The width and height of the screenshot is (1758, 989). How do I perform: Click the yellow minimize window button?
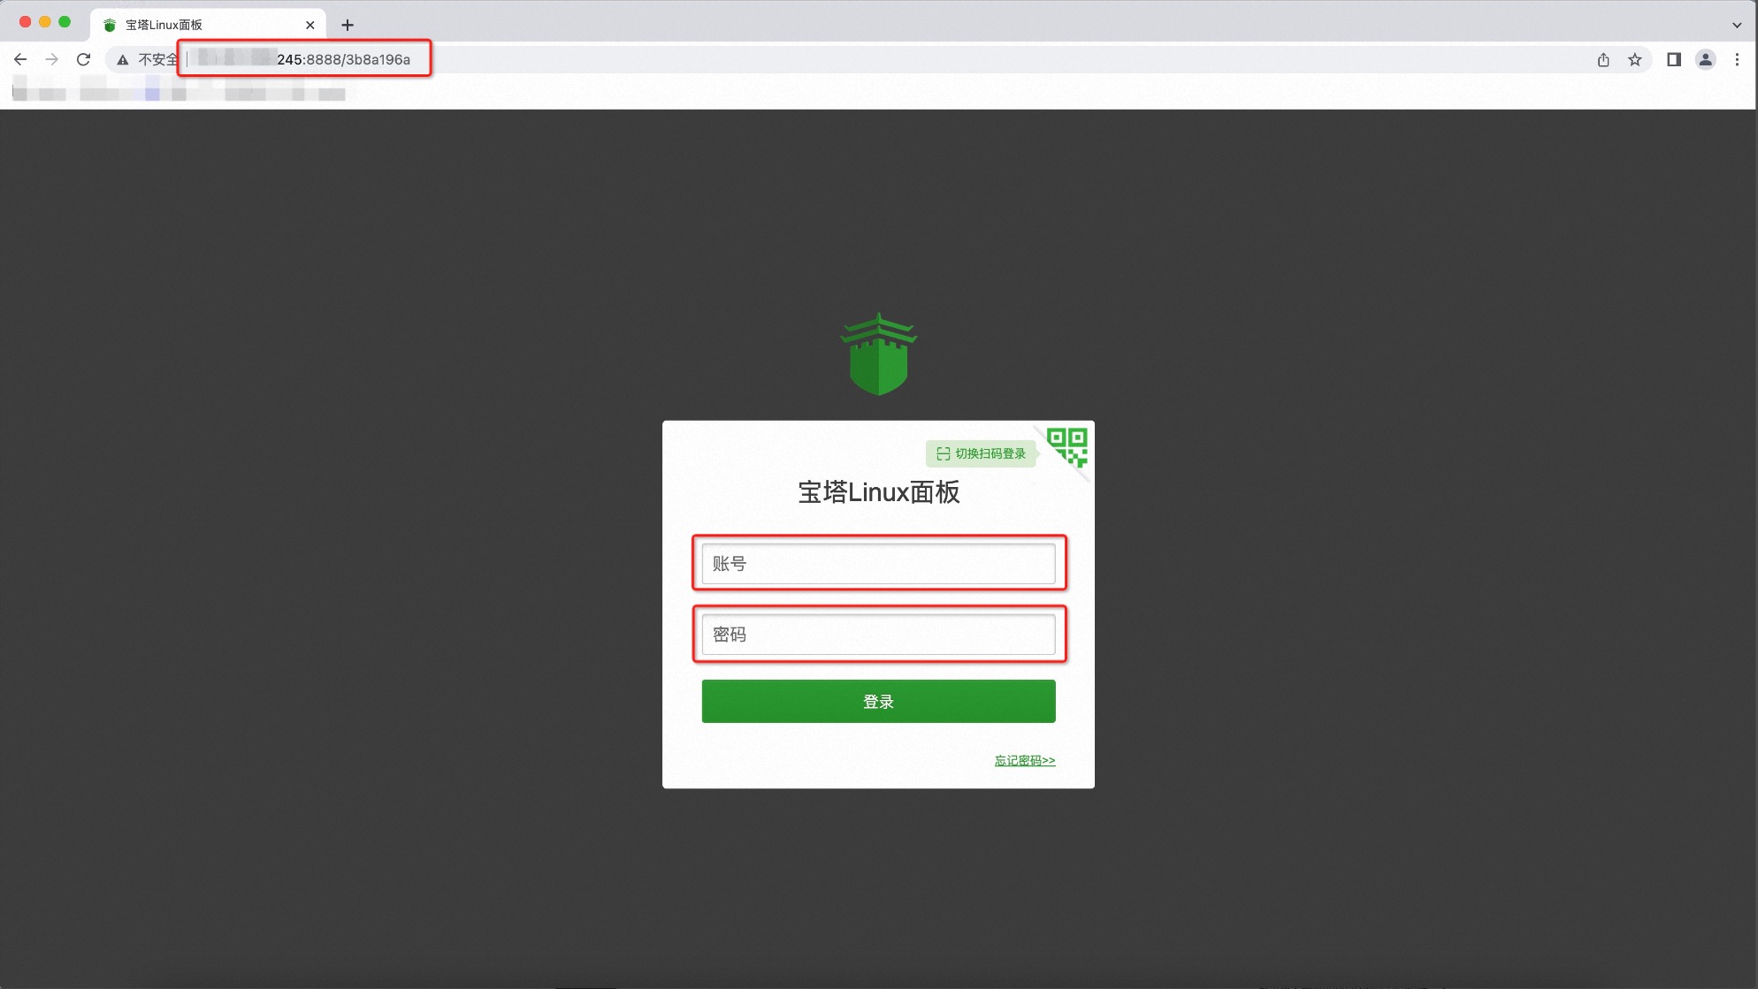click(x=44, y=22)
